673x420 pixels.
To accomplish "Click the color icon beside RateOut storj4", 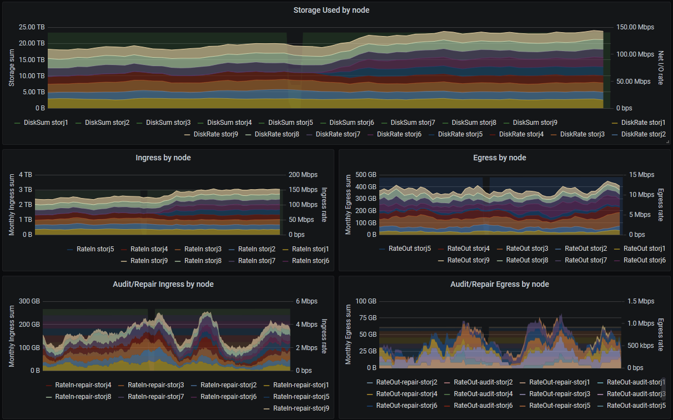I will [441, 249].
